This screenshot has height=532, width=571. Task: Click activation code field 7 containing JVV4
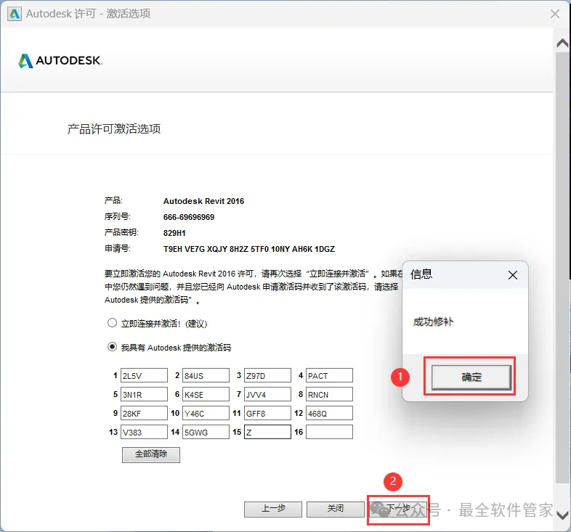(x=267, y=394)
